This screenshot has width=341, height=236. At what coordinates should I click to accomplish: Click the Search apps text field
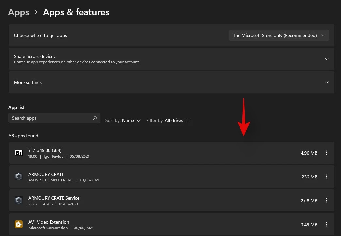pos(51,118)
